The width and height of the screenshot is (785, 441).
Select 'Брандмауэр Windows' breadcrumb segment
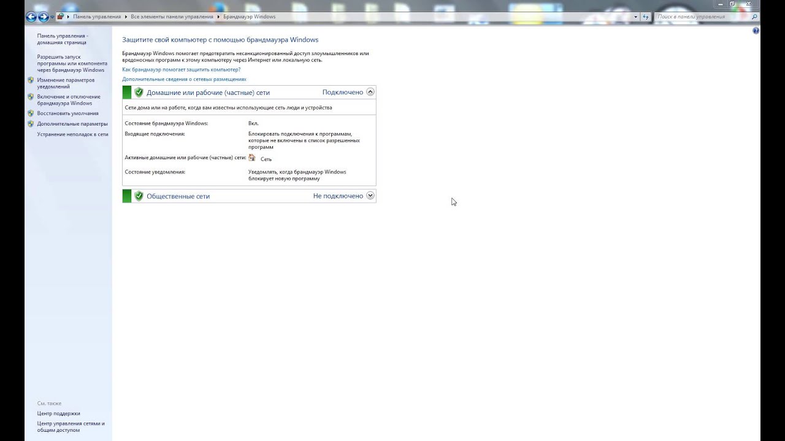click(x=249, y=17)
